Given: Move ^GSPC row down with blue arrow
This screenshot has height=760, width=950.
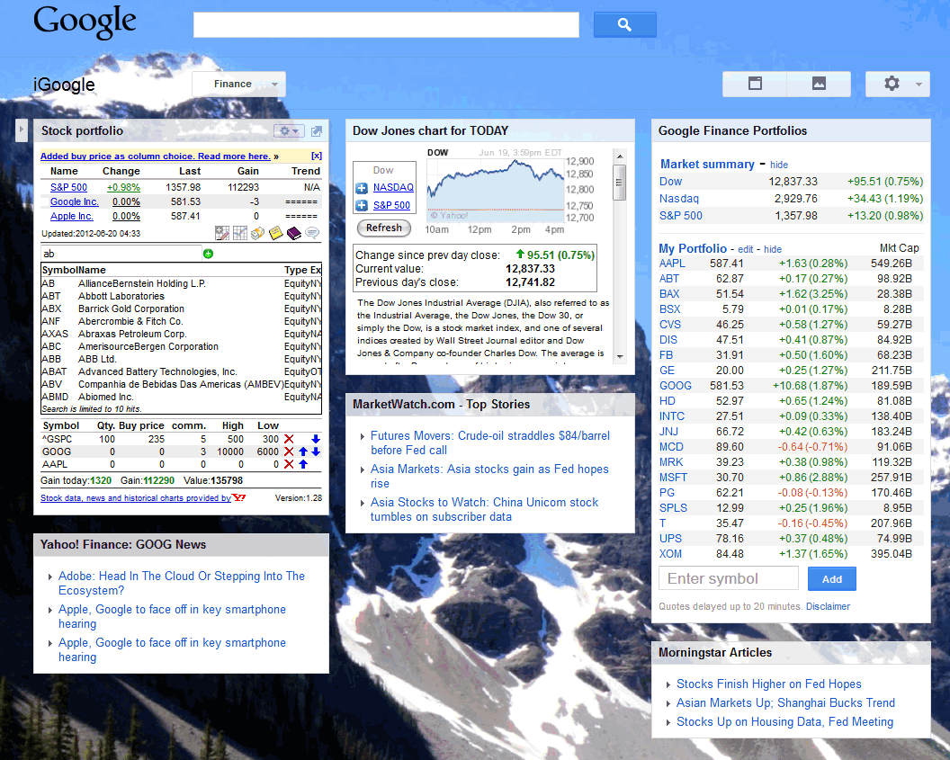Looking at the screenshot, I should (316, 439).
